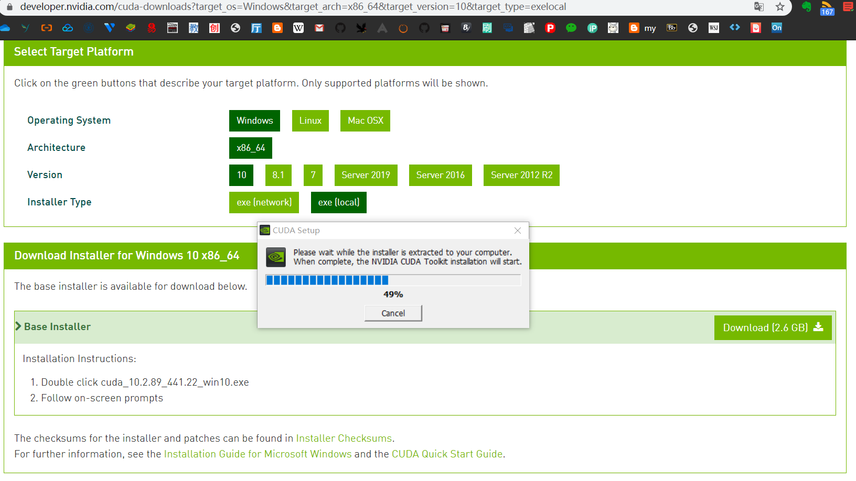Open the blue 教 bookmark
This screenshot has height=481, width=856.
point(194,28)
